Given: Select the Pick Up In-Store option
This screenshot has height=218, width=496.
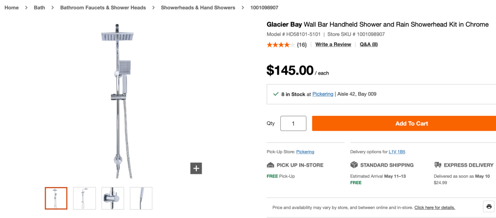Looking at the screenshot, I should [295, 165].
